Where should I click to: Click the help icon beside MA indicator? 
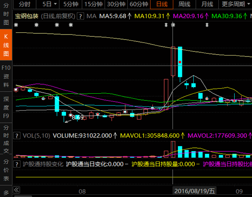point(81,16)
